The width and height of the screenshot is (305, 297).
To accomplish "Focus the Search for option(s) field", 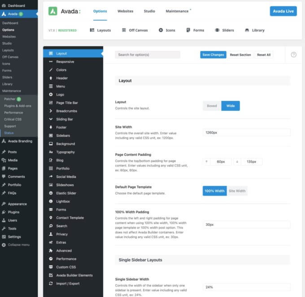I will 148,55.
